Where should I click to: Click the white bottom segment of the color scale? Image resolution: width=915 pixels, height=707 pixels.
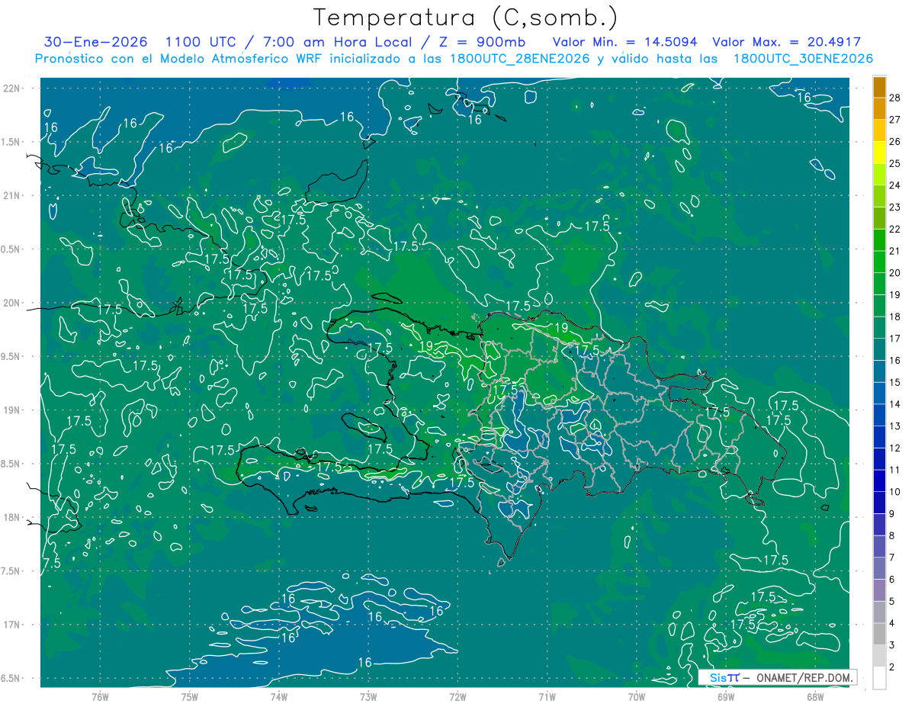pos(879,677)
